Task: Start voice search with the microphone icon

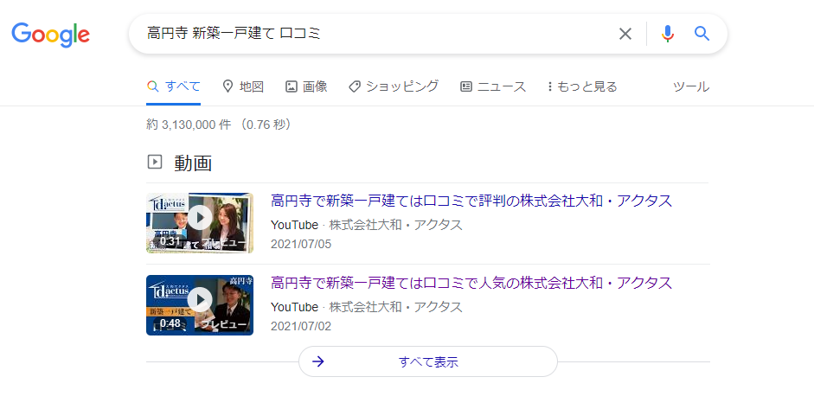Action: pos(668,34)
